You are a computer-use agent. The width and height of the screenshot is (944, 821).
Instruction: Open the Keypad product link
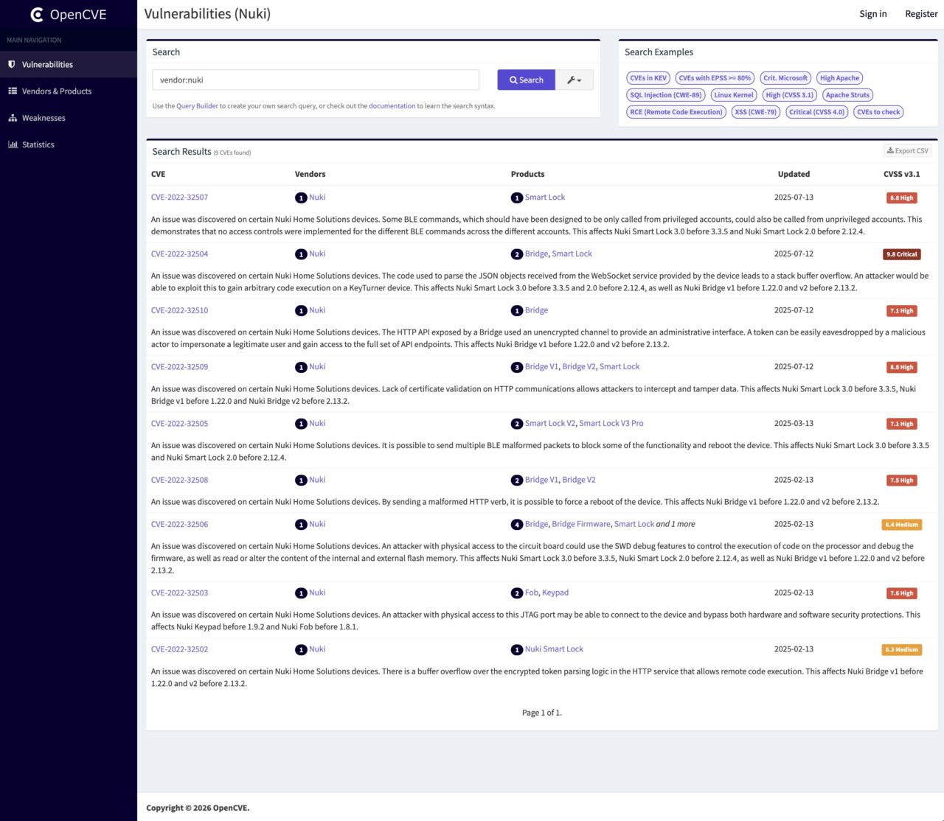555,593
